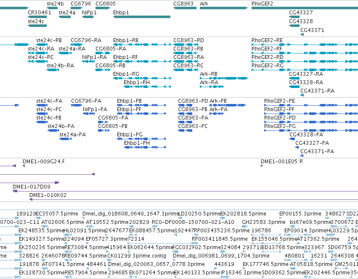Select the CG43328 gene label

click(301, 21)
